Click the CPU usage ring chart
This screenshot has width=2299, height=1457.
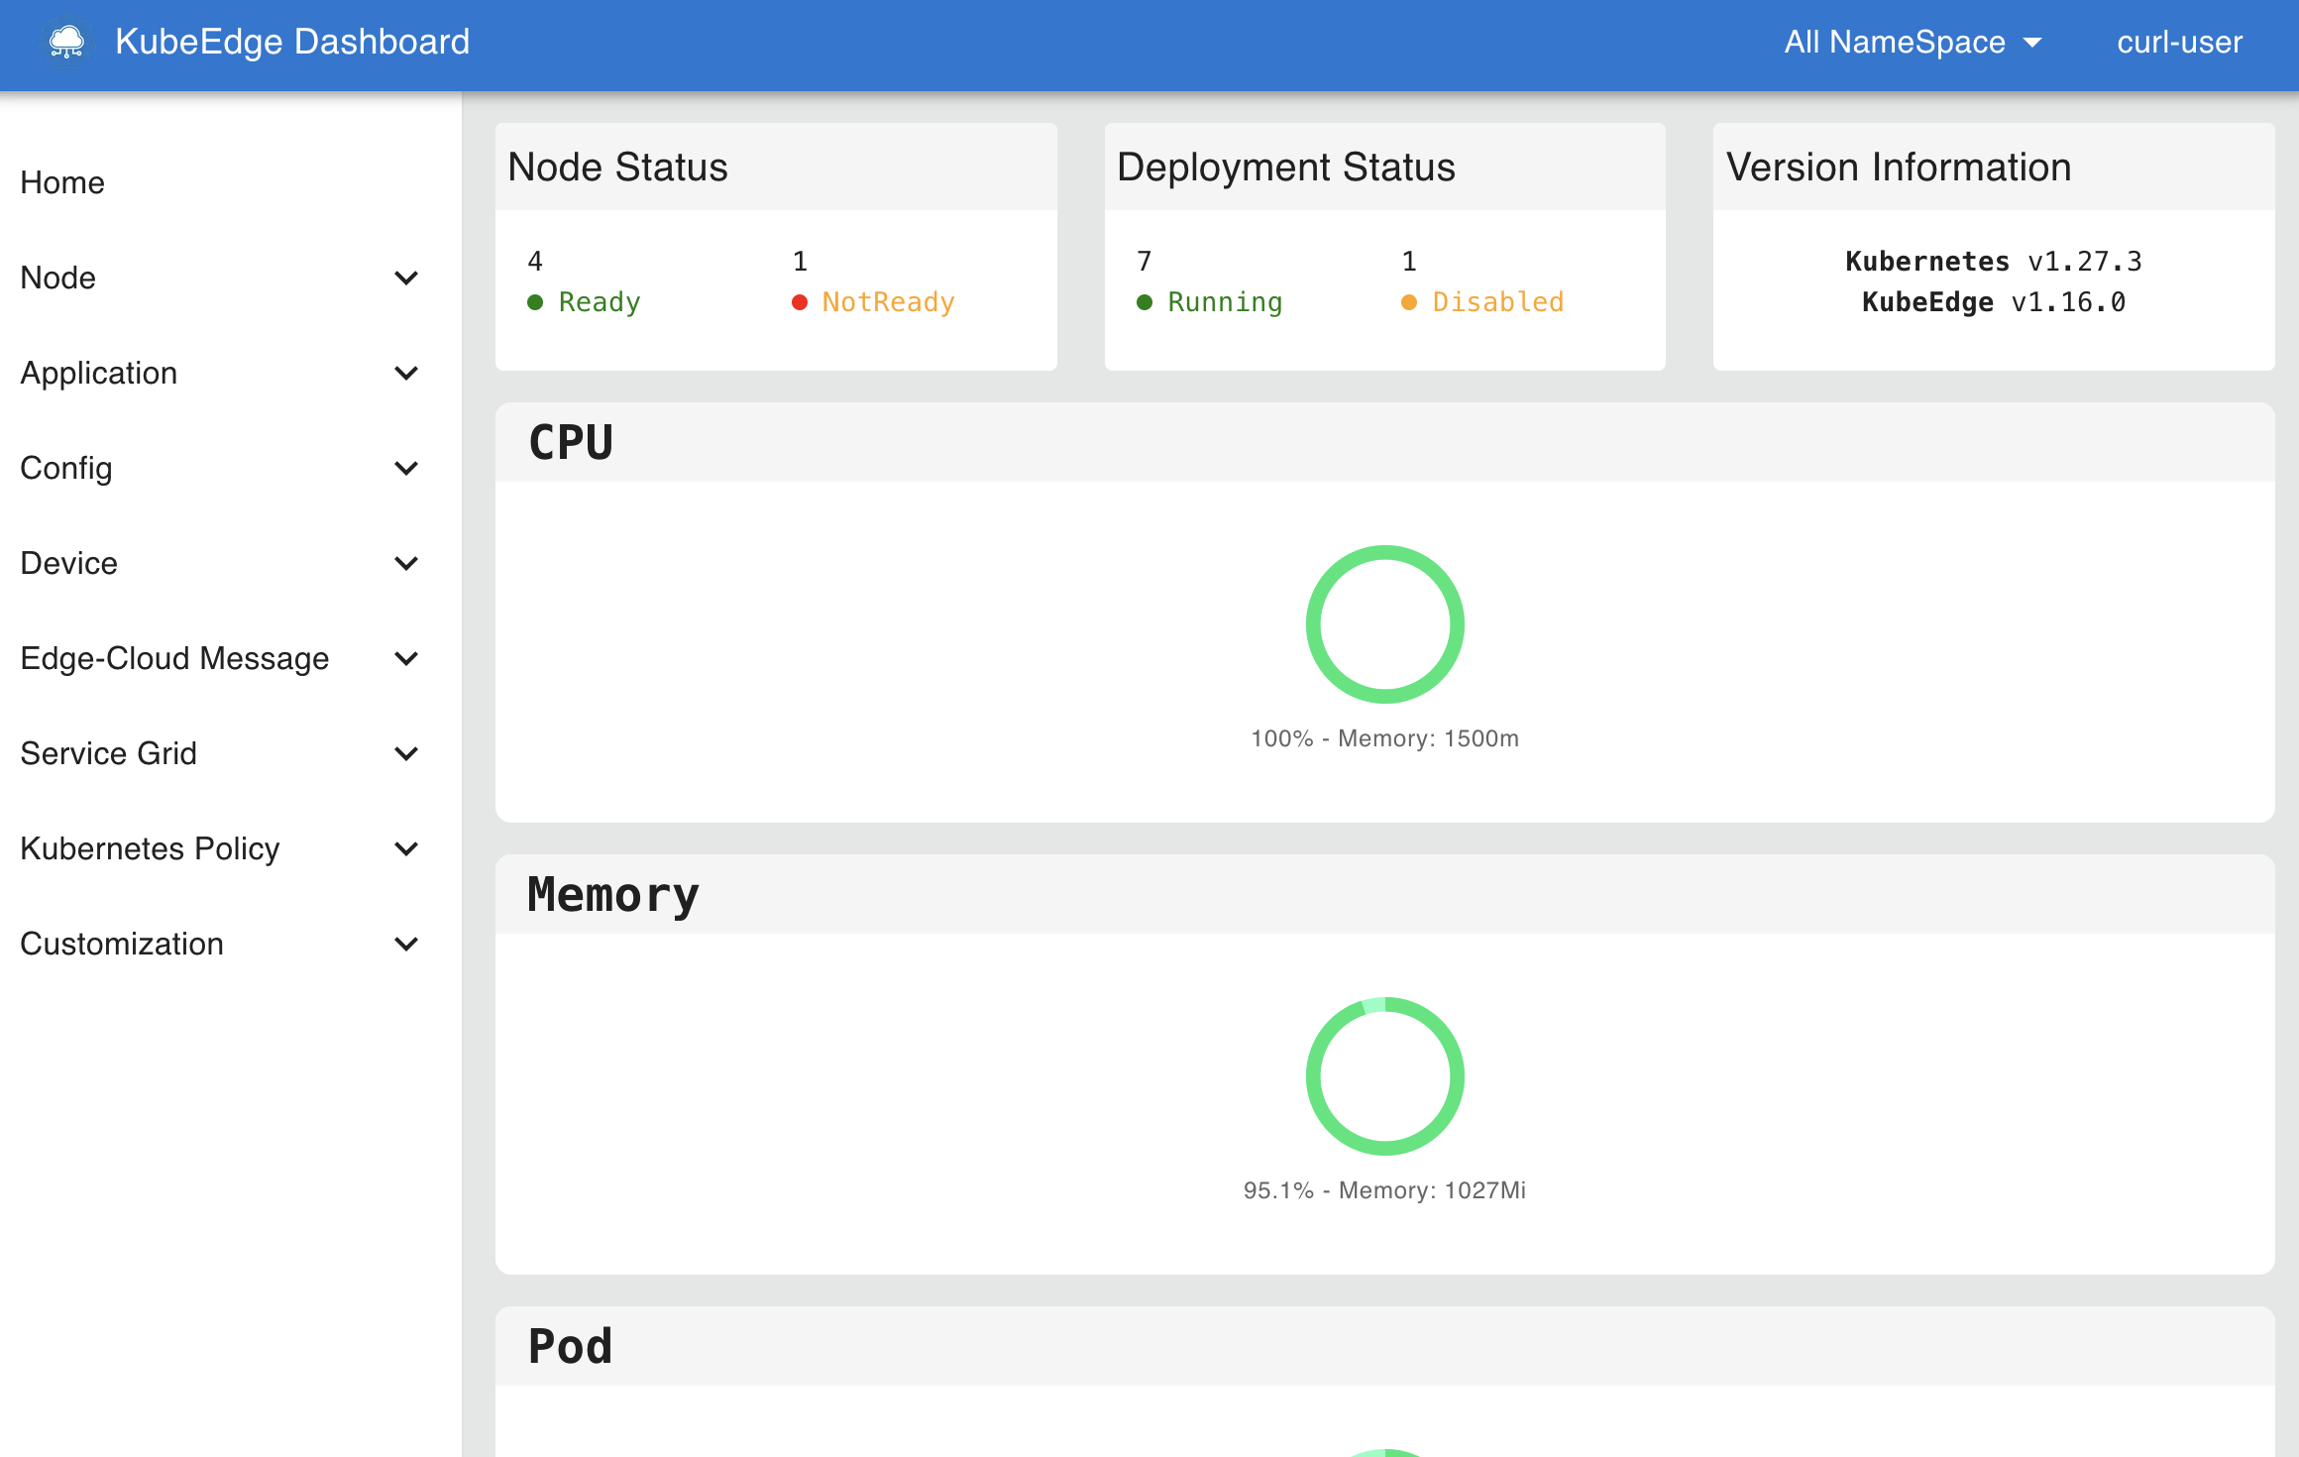pyautogui.click(x=1384, y=624)
